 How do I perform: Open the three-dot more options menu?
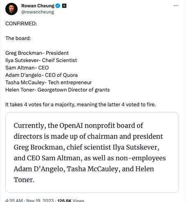[176, 6]
